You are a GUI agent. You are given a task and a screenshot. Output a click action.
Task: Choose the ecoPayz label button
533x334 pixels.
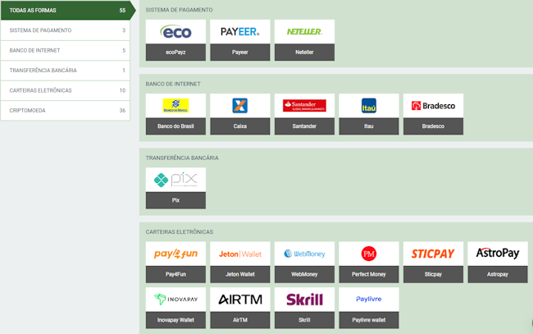click(175, 53)
